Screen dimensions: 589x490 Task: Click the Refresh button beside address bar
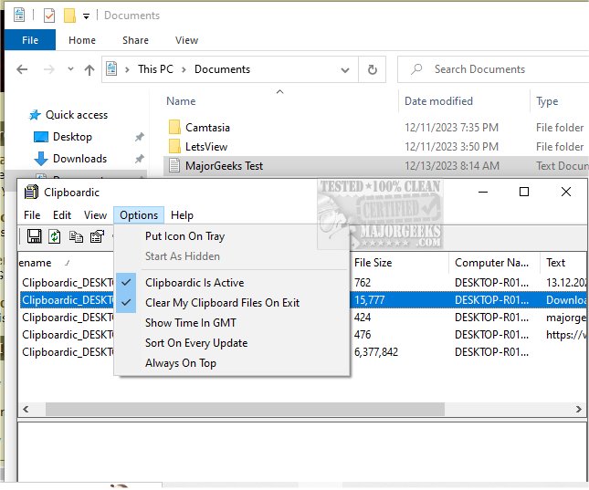point(373,69)
